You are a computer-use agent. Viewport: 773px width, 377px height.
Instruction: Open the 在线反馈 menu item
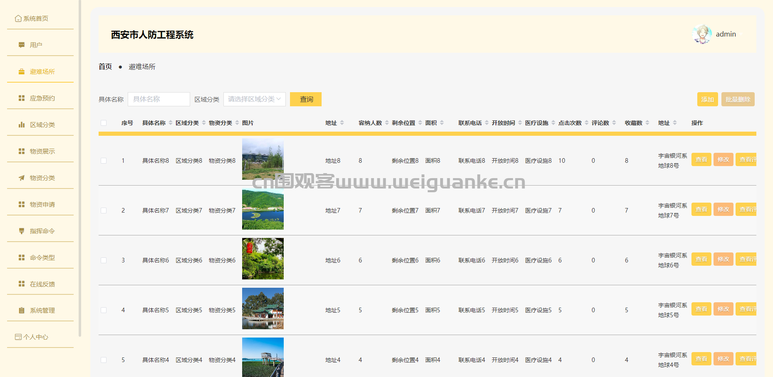pos(42,284)
